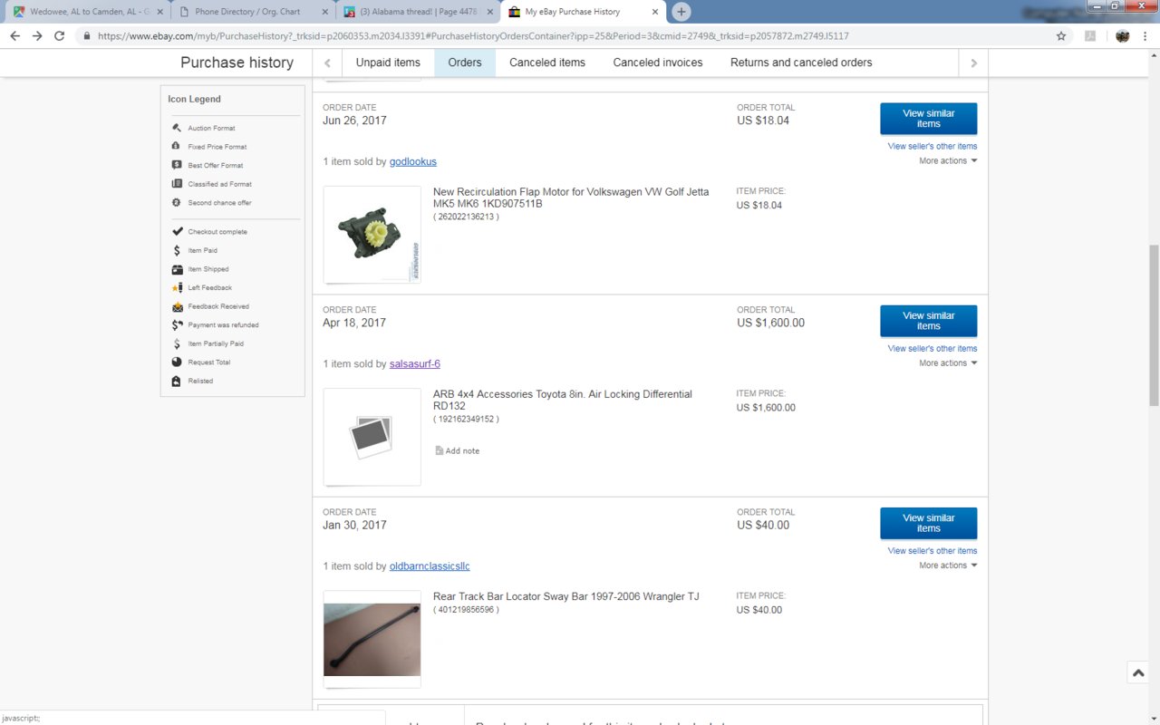Click the flap motor product thumbnail
Screen dimensions: 1160x725
point(372,235)
